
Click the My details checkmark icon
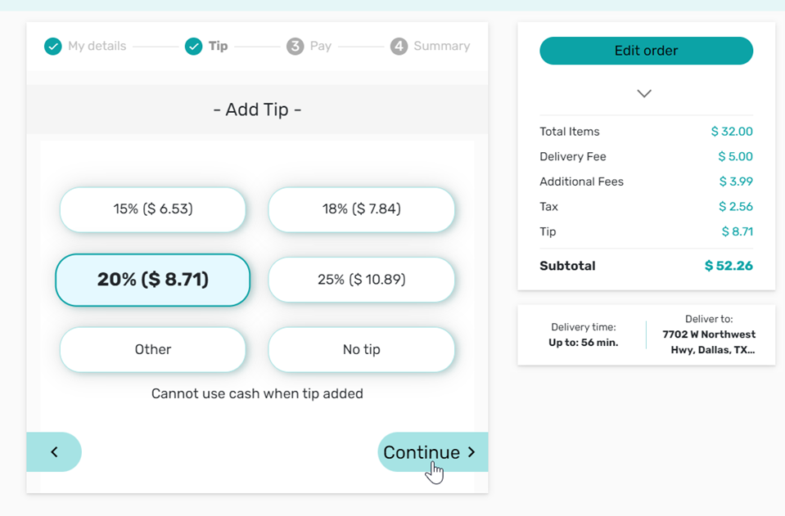pos(53,47)
